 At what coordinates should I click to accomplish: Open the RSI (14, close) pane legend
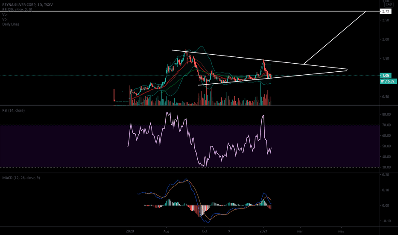click(x=14, y=110)
